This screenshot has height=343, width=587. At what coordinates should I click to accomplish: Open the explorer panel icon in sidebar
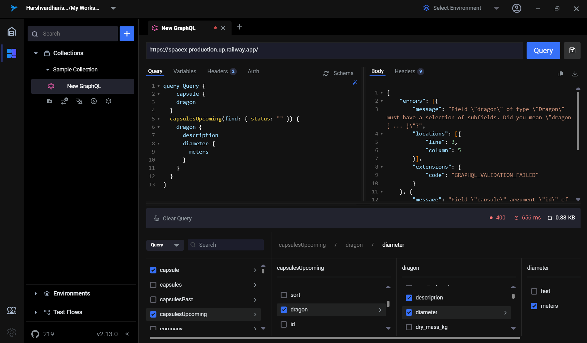(12, 53)
